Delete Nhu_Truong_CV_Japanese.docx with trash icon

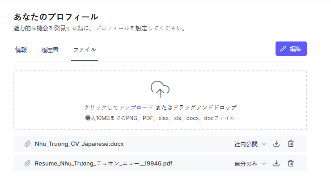[291, 144]
